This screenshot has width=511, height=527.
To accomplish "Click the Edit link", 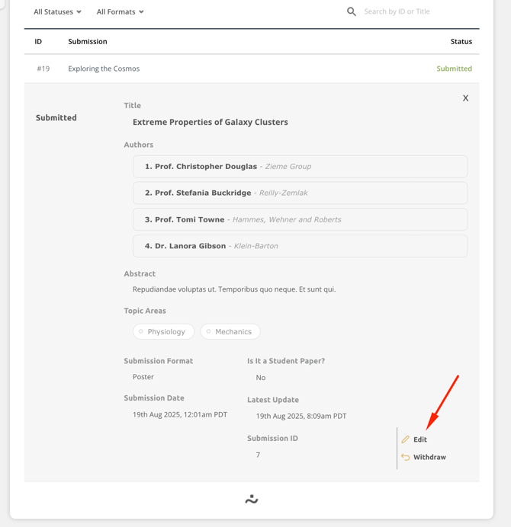I will pos(420,439).
